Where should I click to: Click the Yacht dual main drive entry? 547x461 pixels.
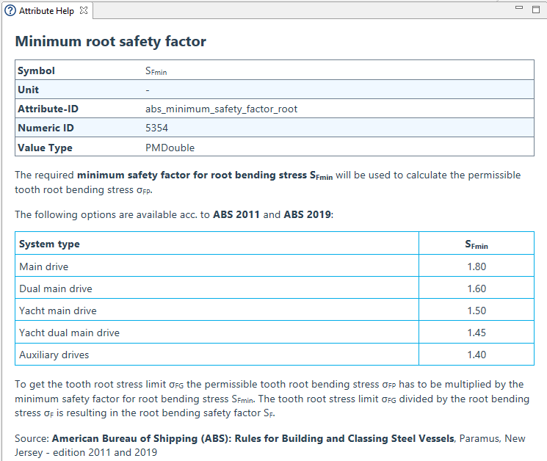pyautogui.click(x=69, y=332)
